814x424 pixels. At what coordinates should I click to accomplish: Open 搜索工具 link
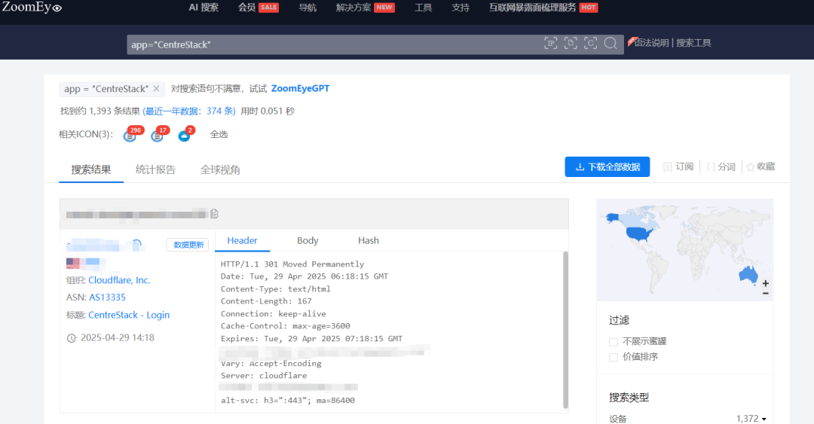pos(693,43)
